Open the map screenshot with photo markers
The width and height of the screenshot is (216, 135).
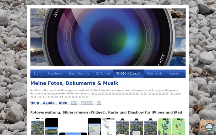pos(165,126)
